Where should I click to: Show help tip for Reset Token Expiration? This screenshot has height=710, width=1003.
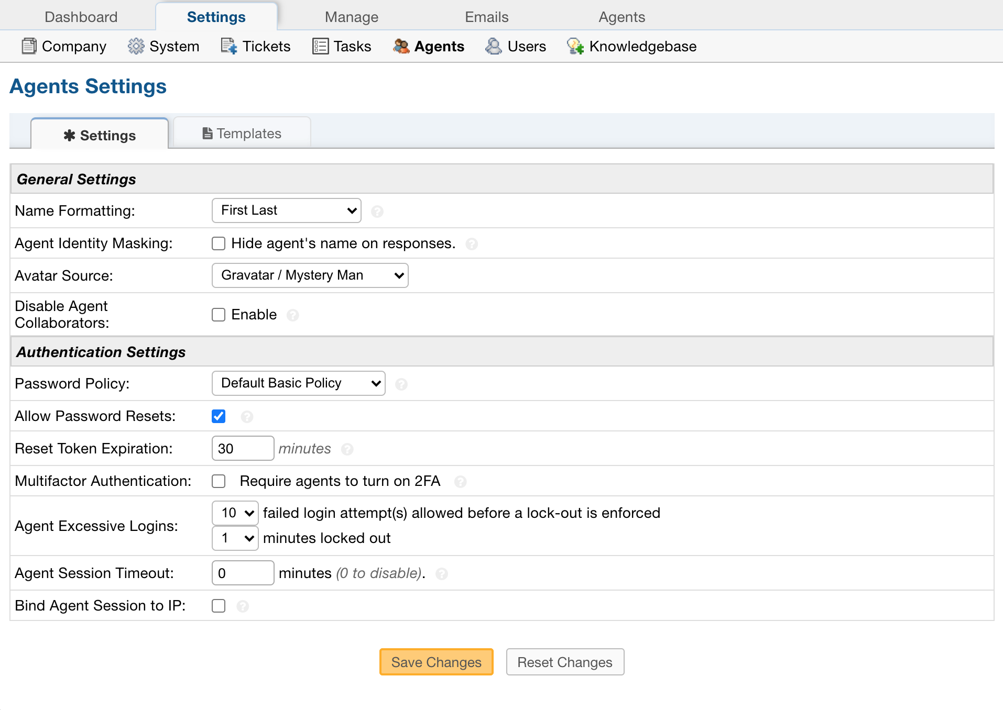tap(347, 449)
